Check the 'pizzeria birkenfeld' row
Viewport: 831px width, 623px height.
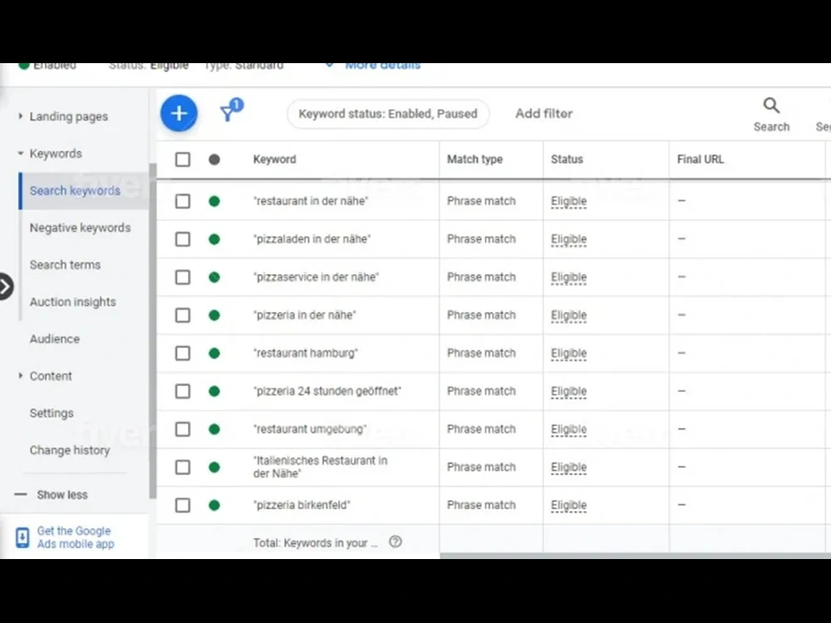[x=183, y=505]
